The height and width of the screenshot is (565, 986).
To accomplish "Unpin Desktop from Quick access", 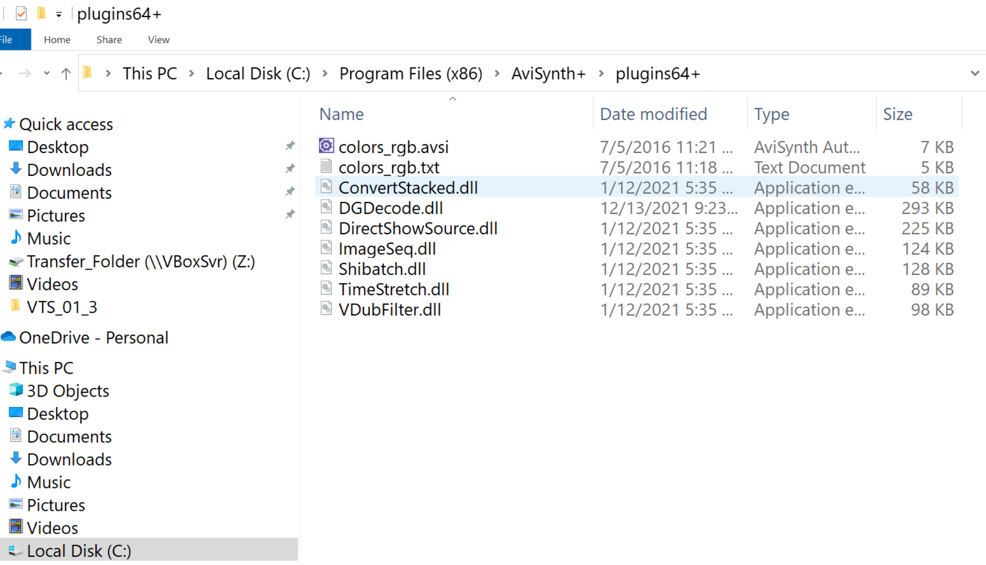I will pyautogui.click(x=290, y=146).
